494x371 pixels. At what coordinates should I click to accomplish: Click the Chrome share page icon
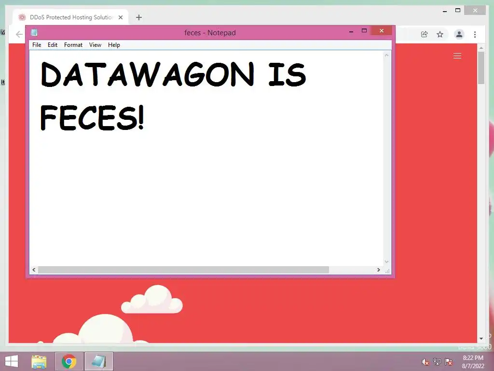pyautogui.click(x=425, y=34)
